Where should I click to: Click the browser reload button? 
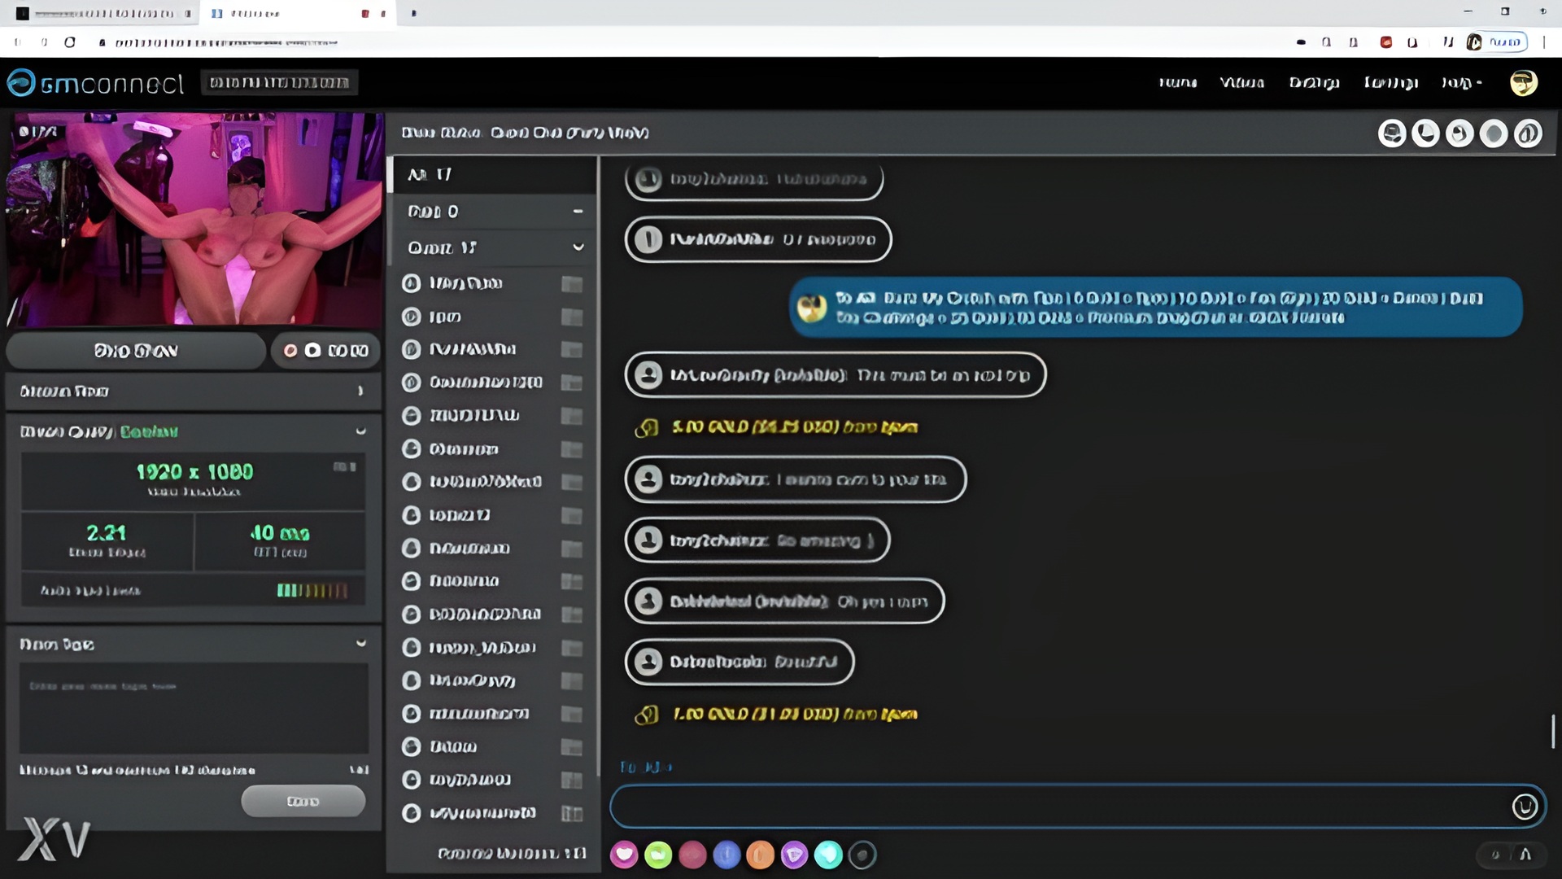[x=70, y=42]
